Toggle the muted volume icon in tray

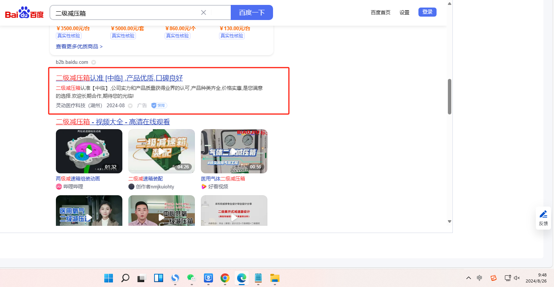coord(517,278)
